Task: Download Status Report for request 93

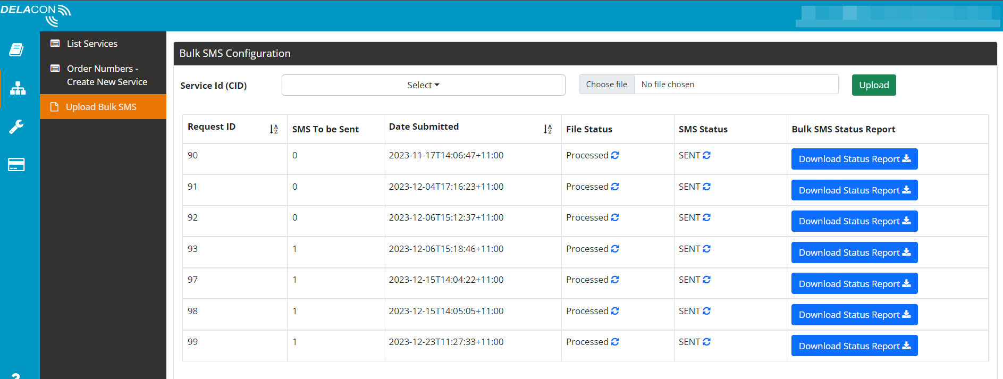Action: (x=854, y=252)
